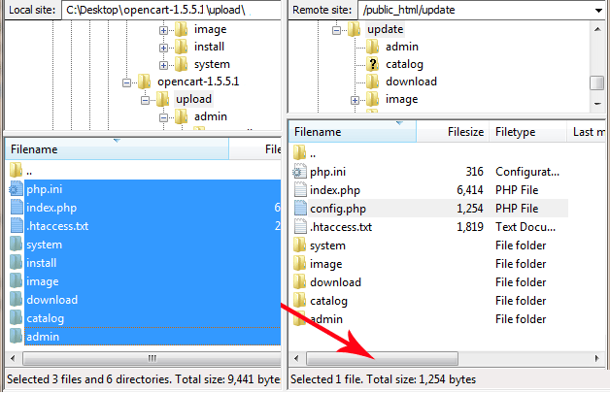Image resolution: width=610 pixels, height=393 pixels.
Task: Click the .htaccess.txt icon in remote list
Action: pyautogui.click(x=299, y=227)
